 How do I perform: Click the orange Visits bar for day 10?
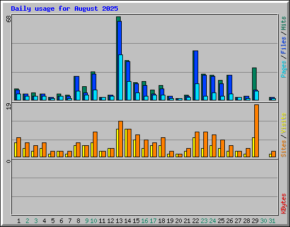point(95,144)
